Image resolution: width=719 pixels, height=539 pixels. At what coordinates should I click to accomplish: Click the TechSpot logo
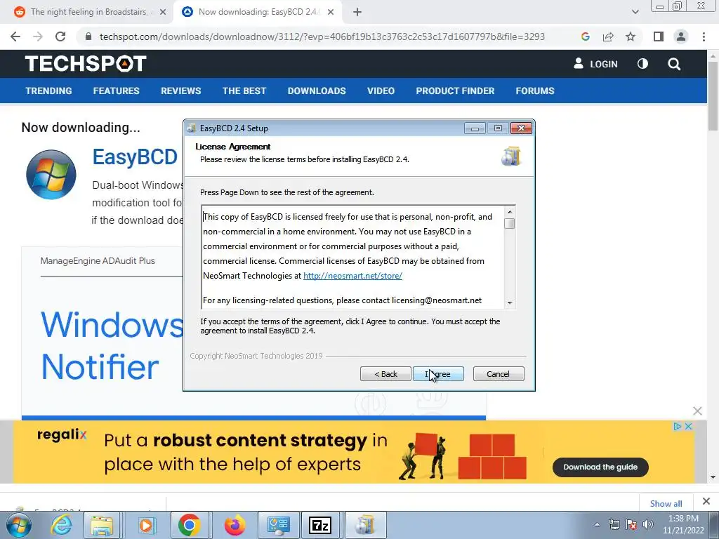click(86, 64)
